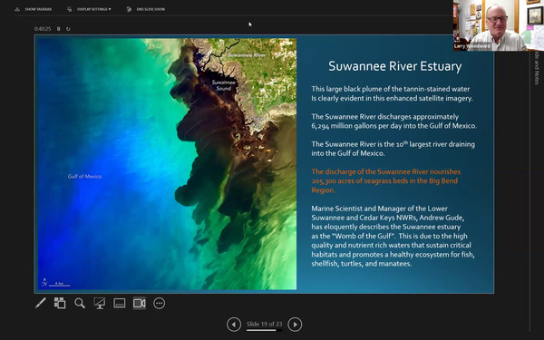Open the Display Settings dropdown
Viewport: 544px width, 340px height.
pyautogui.click(x=90, y=9)
